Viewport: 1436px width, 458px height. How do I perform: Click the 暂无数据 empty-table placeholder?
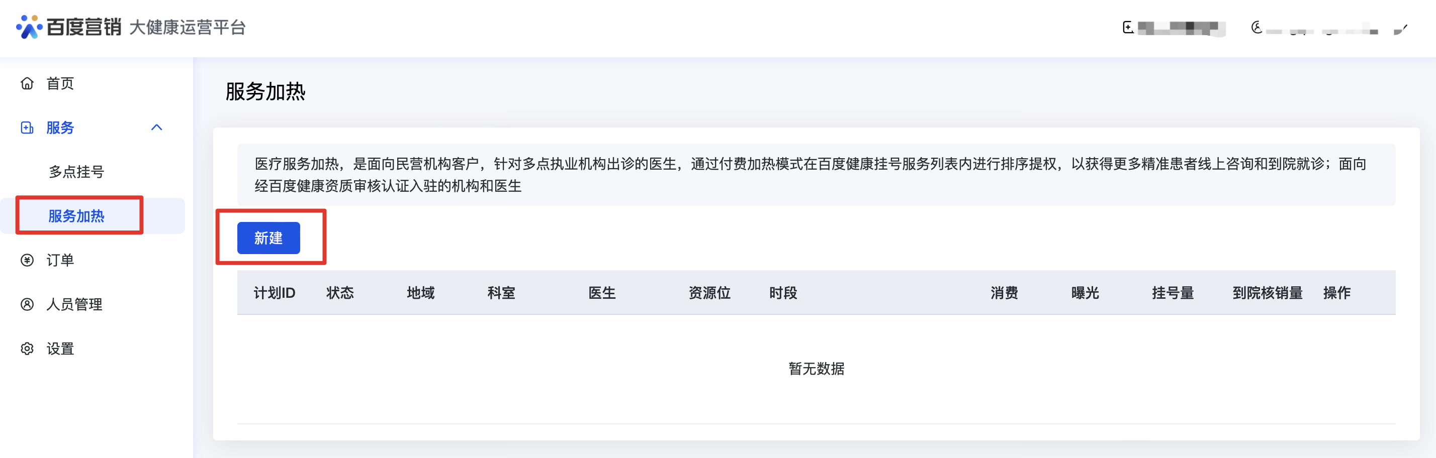tap(816, 369)
